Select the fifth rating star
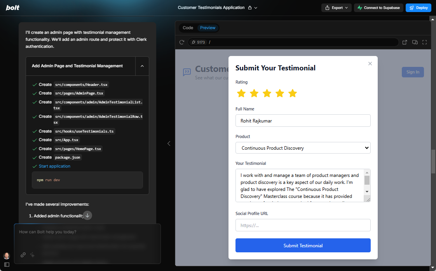Image resolution: width=436 pixels, height=271 pixels. (292, 93)
